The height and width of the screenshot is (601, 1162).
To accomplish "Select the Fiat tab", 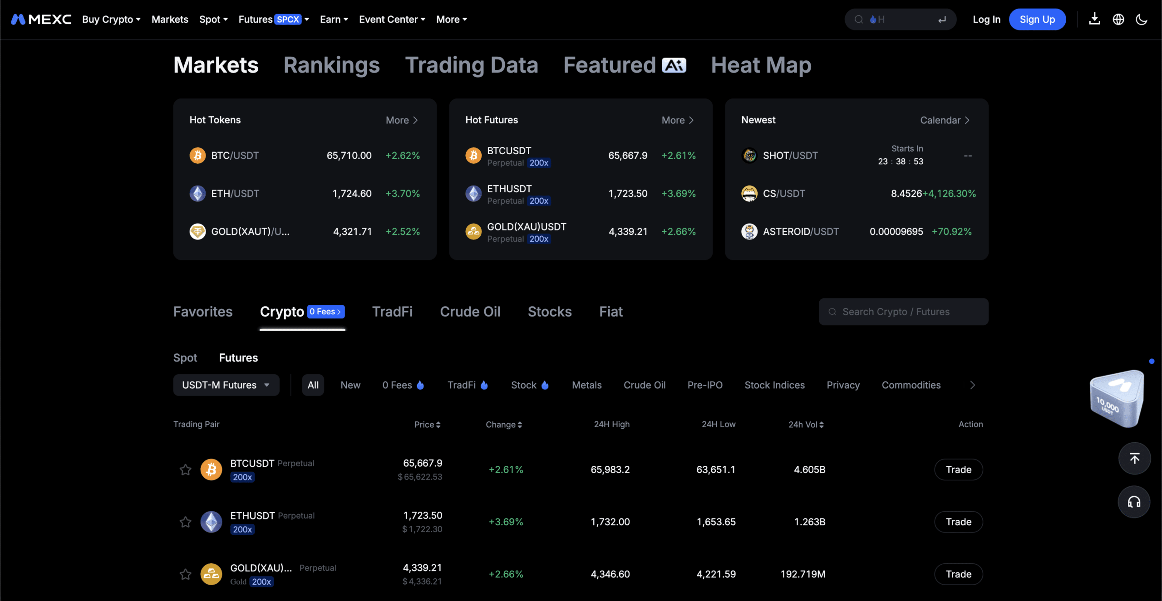I will point(611,312).
